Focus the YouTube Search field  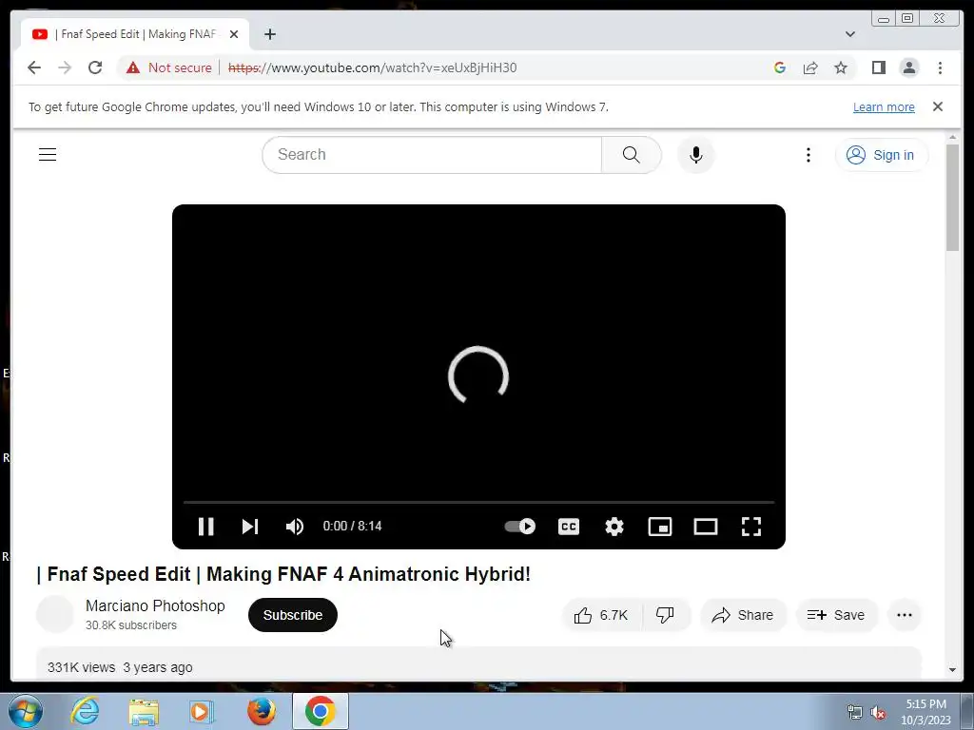point(432,155)
